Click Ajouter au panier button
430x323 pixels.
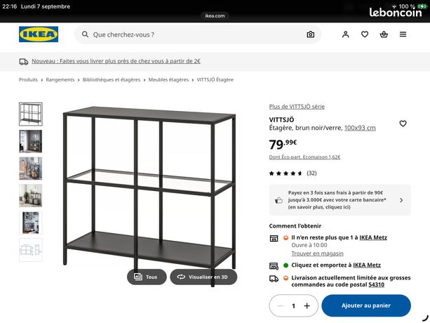[x=366, y=305]
